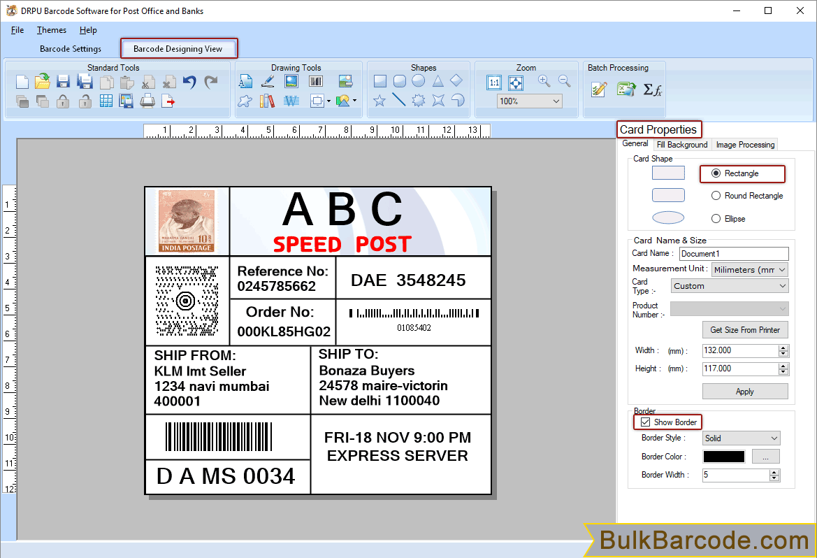Click the Save All icon
The image size is (817, 558).
click(x=85, y=81)
